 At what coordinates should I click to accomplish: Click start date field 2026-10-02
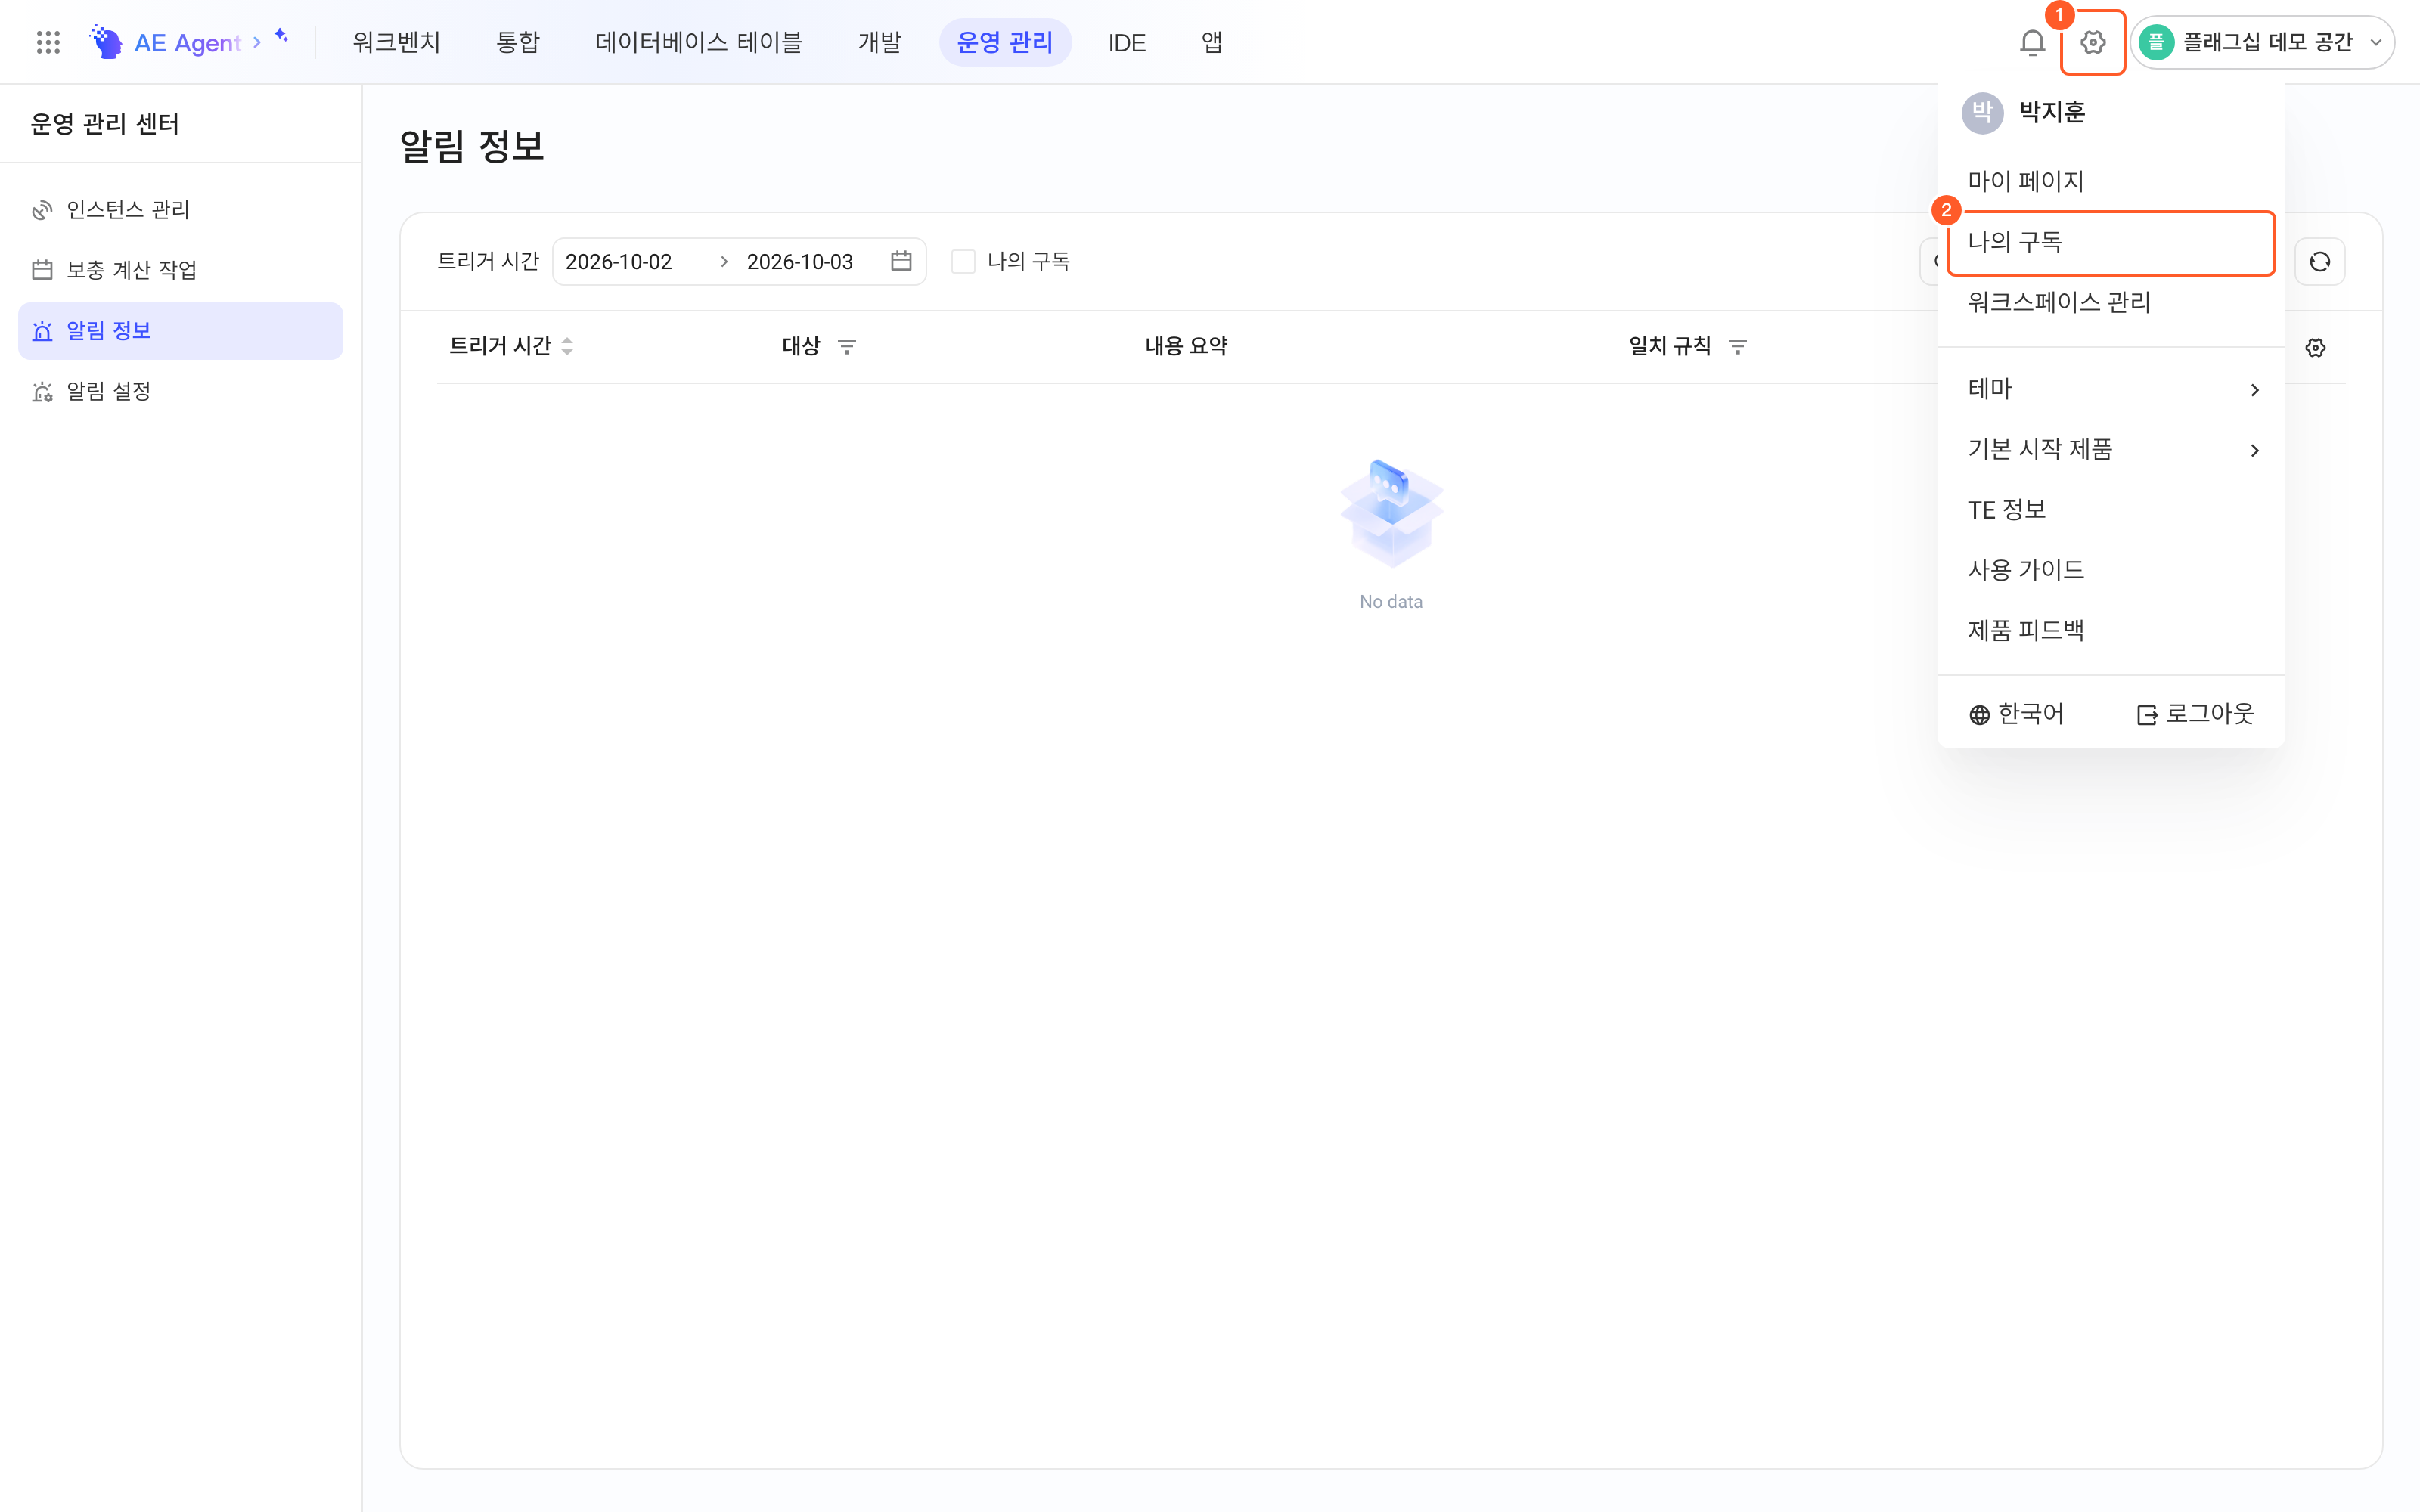point(619,262)
